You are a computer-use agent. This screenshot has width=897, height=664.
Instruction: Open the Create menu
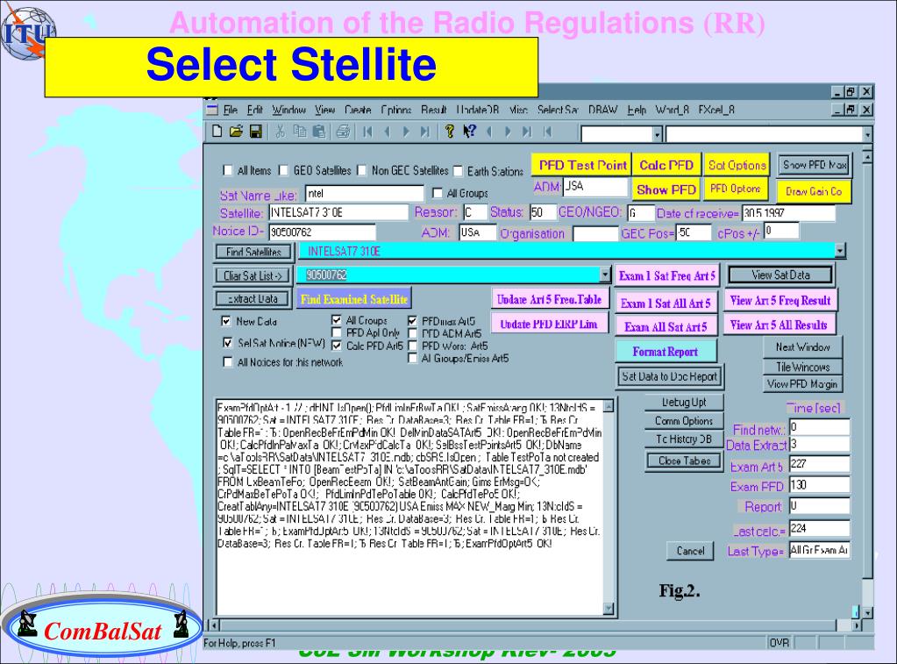(x=358, y=110)
